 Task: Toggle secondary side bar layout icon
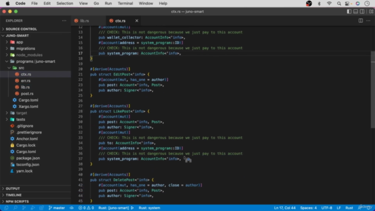[x=362, y=12]
